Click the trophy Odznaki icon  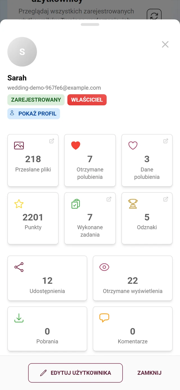tap(133, 204)
